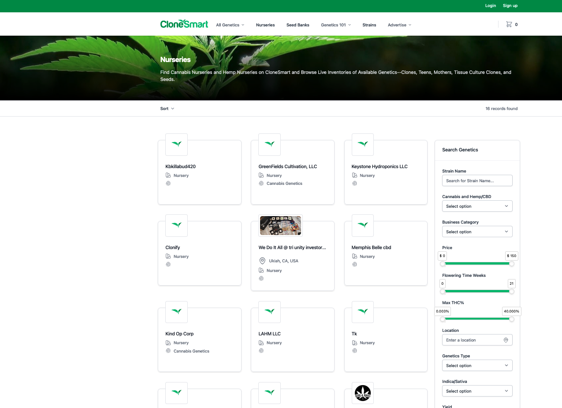Open GreenFields Cultivation, LLC listing

[x=288, y=166]
